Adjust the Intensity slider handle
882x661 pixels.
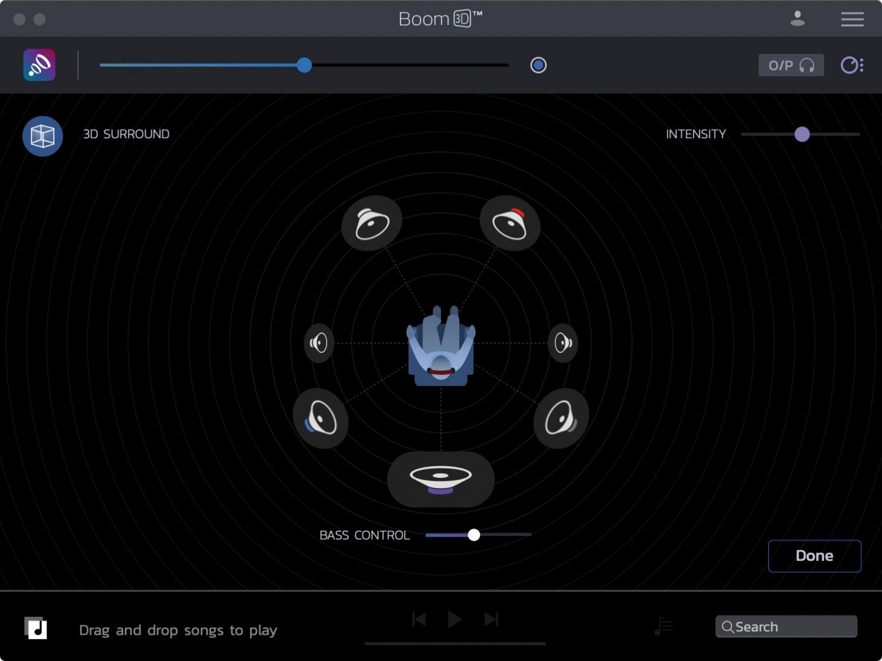coord(802,134)
